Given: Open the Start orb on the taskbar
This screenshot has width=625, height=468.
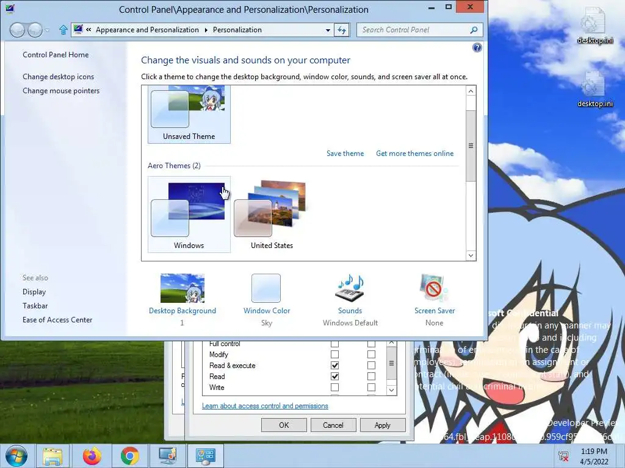Looking at the screenshot, I should (x=16, y=456).
